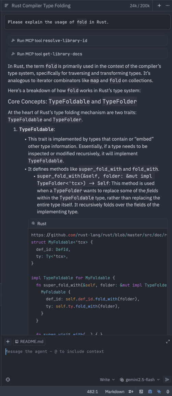The image size is (172, 396).
Task: Open the rules and follow settings icon
Action: 8,380
